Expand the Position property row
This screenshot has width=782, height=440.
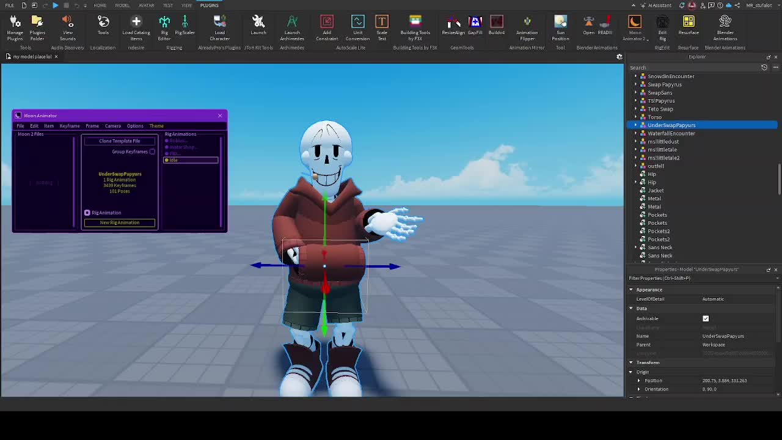639,381
